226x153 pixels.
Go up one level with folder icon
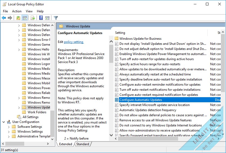(x=18, y=18)
